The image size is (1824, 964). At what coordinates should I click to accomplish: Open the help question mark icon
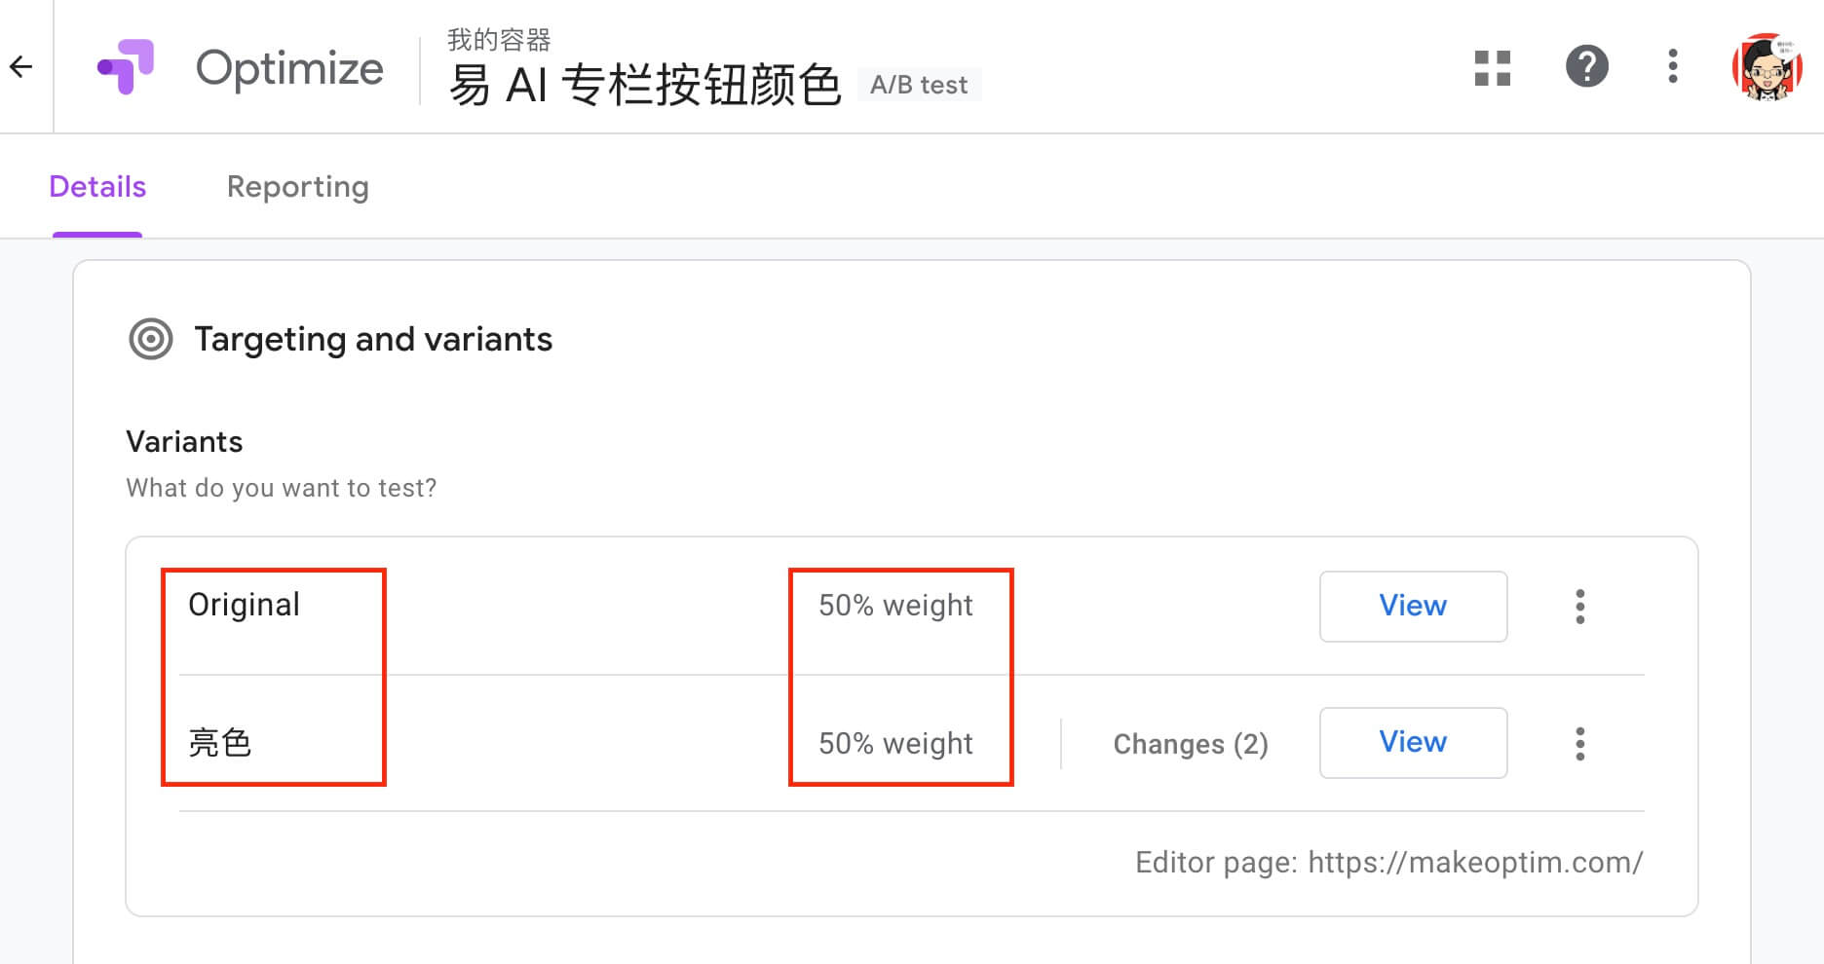pos(1586,66)
